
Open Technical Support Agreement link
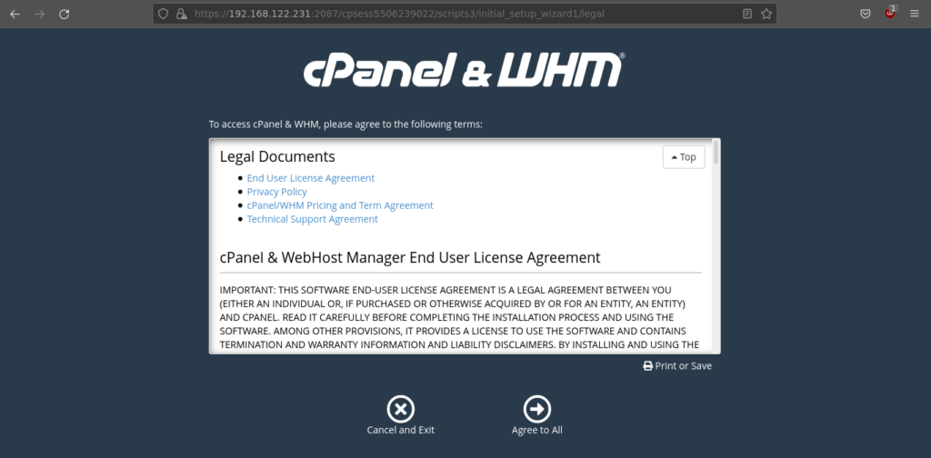(x=313, y=219)
